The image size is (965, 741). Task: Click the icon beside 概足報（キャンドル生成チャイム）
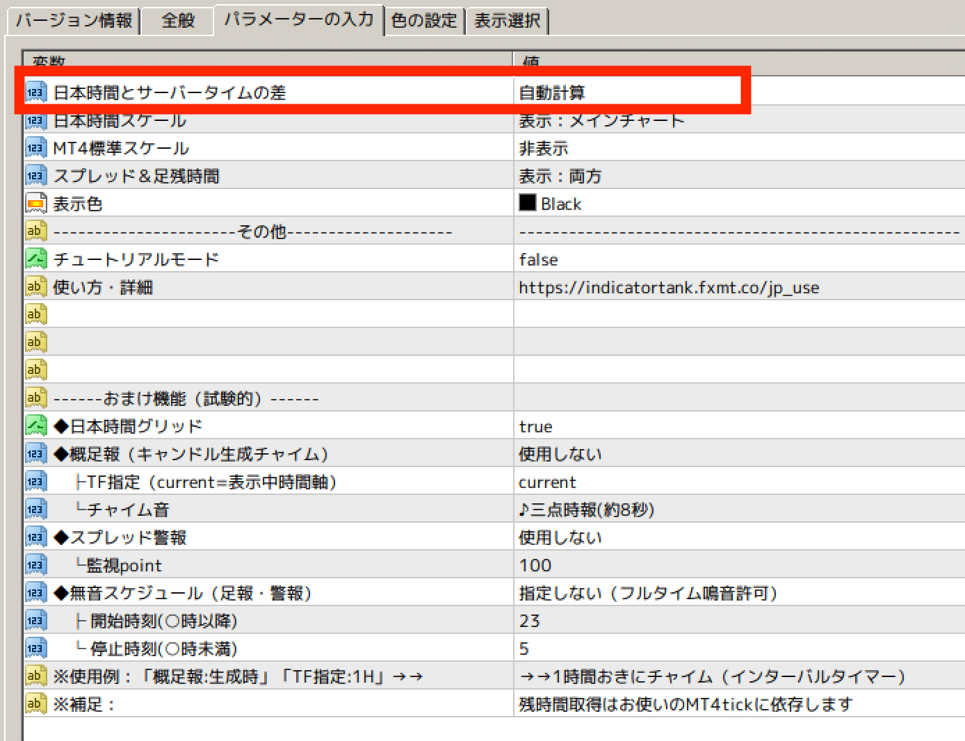tap(35, 454)
